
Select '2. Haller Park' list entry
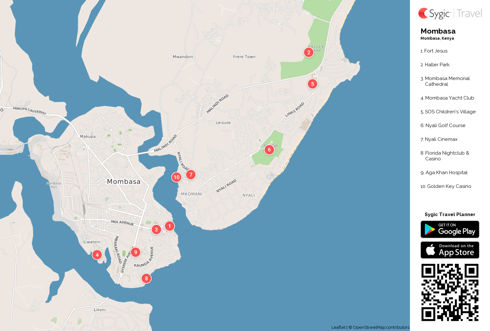pyautogui.click(x=435, y=65)
